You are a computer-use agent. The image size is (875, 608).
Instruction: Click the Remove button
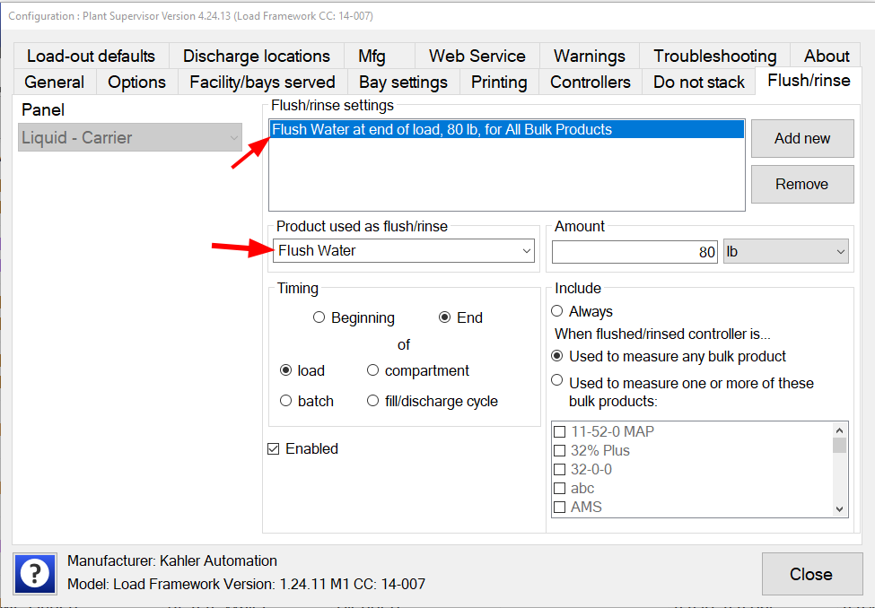coord(801,184)
